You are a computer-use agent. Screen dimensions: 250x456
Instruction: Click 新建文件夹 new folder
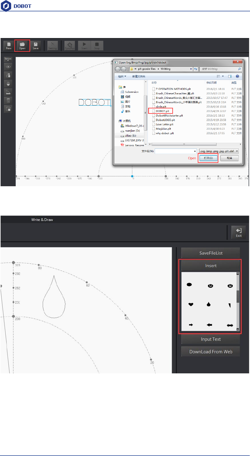(x=139, y=77)
